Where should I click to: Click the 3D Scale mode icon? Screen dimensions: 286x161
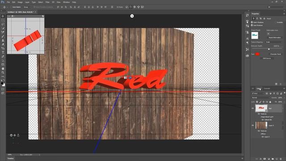point(143,7)
